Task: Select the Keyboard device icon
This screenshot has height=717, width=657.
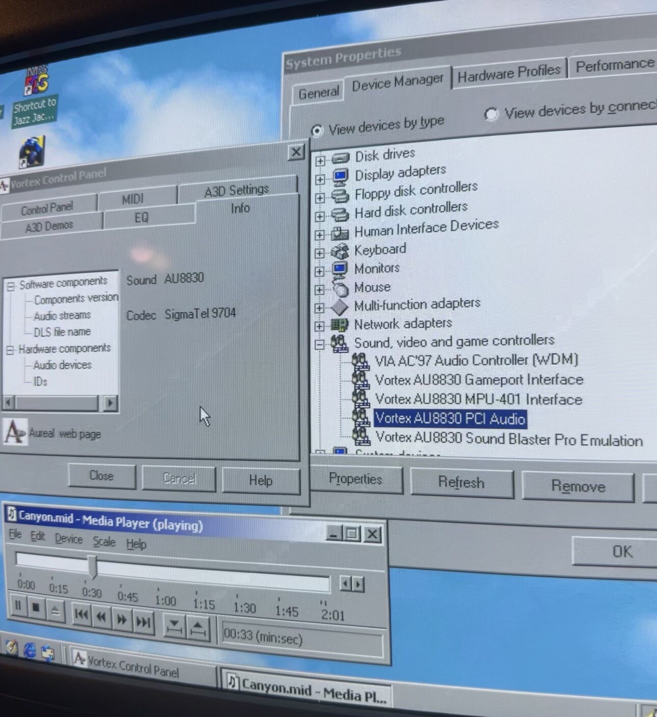Action: coord(340,251)
